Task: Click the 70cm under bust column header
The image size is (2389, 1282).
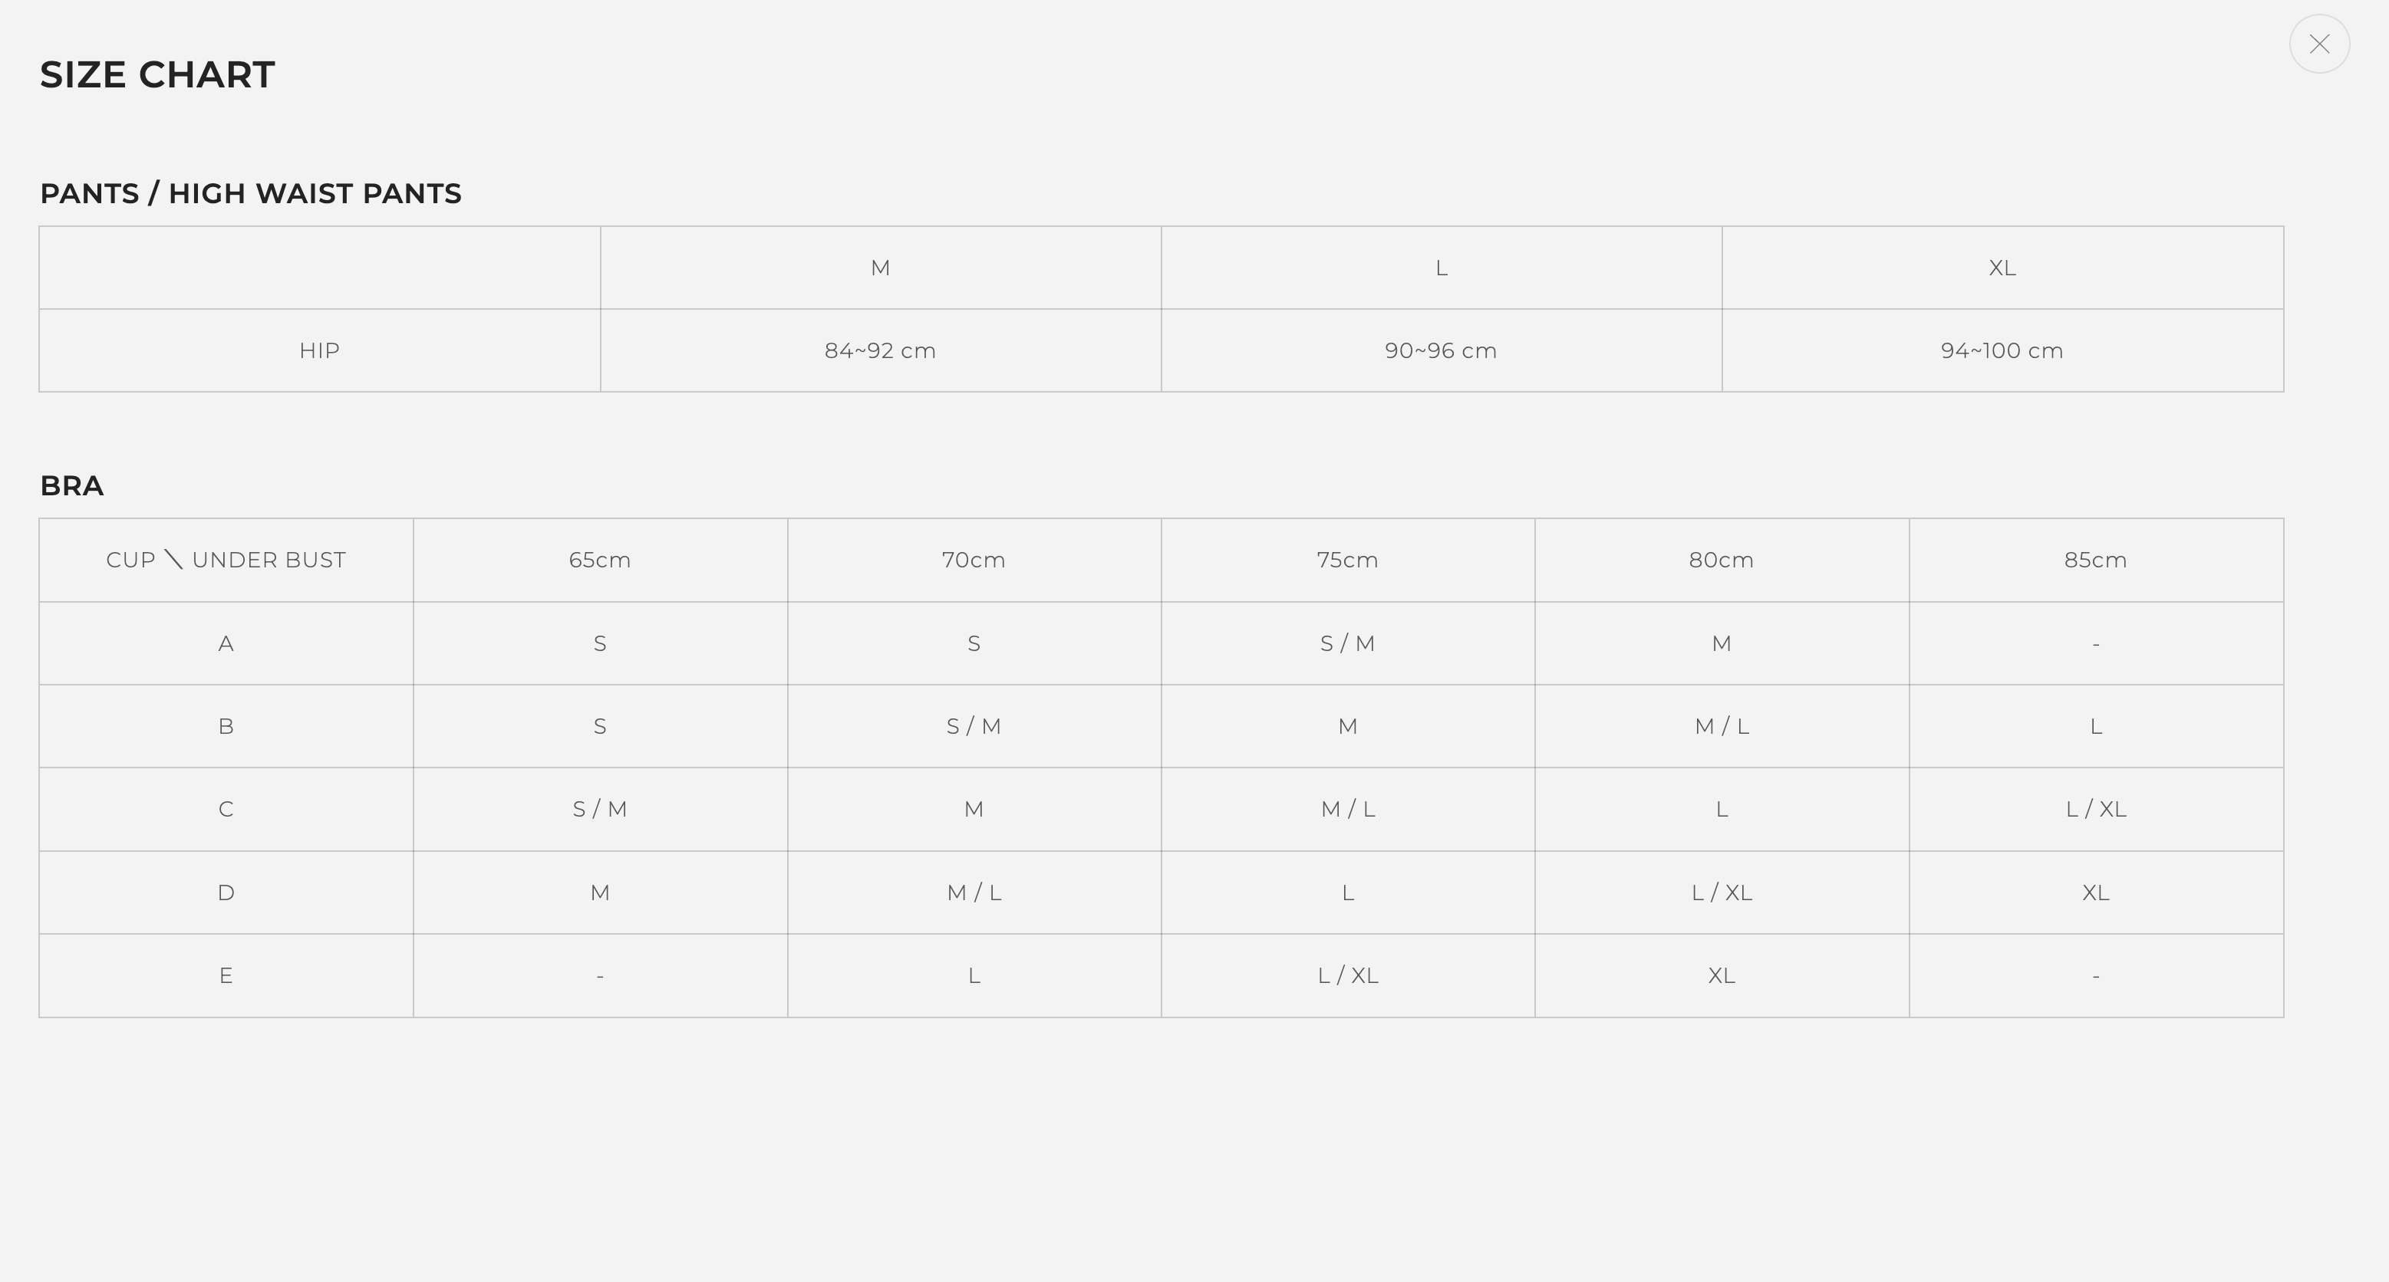Action: pos(973,560)
